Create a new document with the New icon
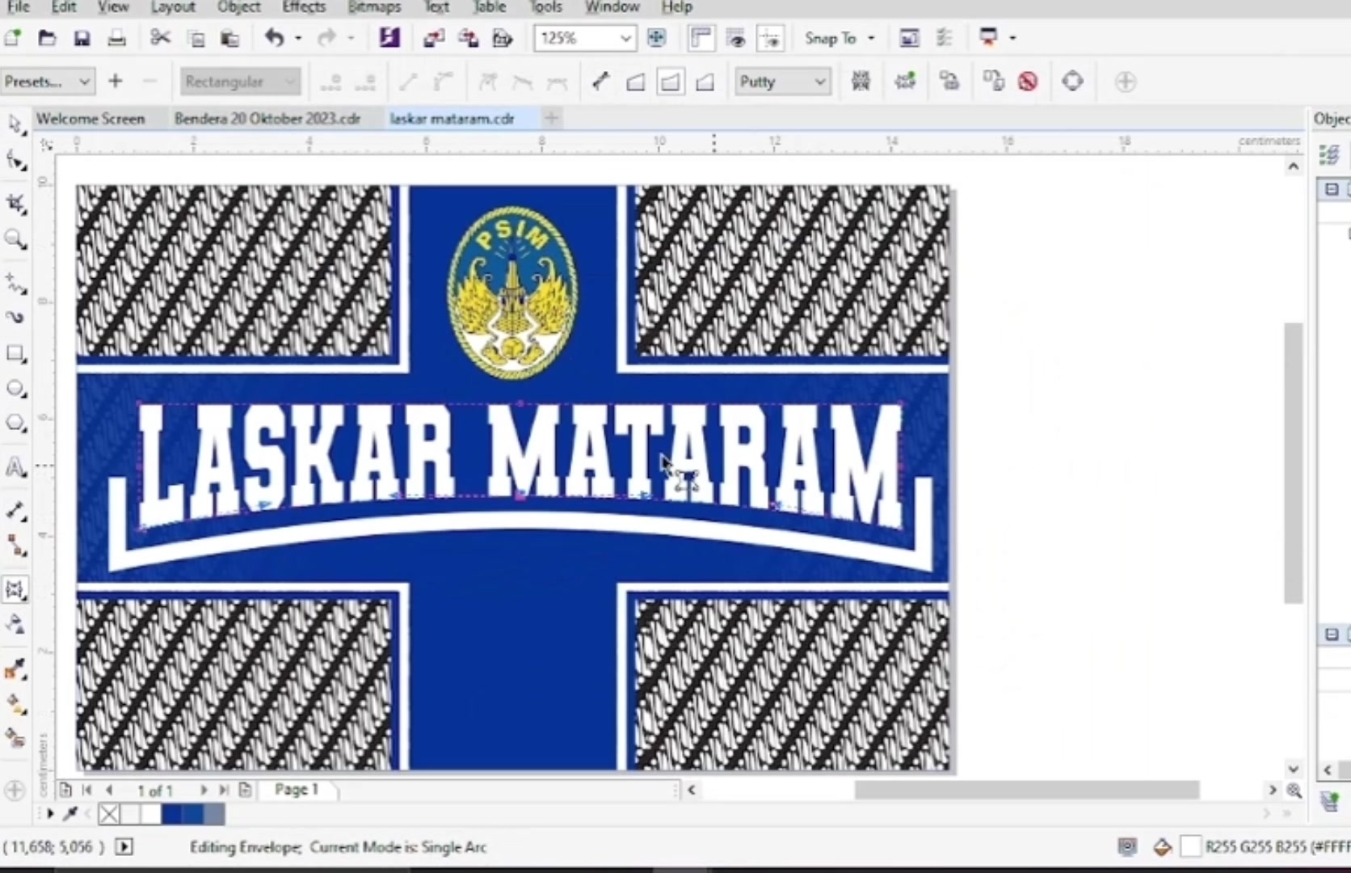1351x873 pixels. tap(12, 38)
